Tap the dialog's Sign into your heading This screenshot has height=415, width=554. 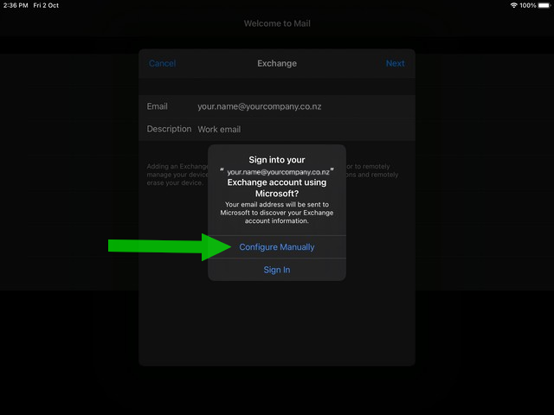(x=277, y=160)
